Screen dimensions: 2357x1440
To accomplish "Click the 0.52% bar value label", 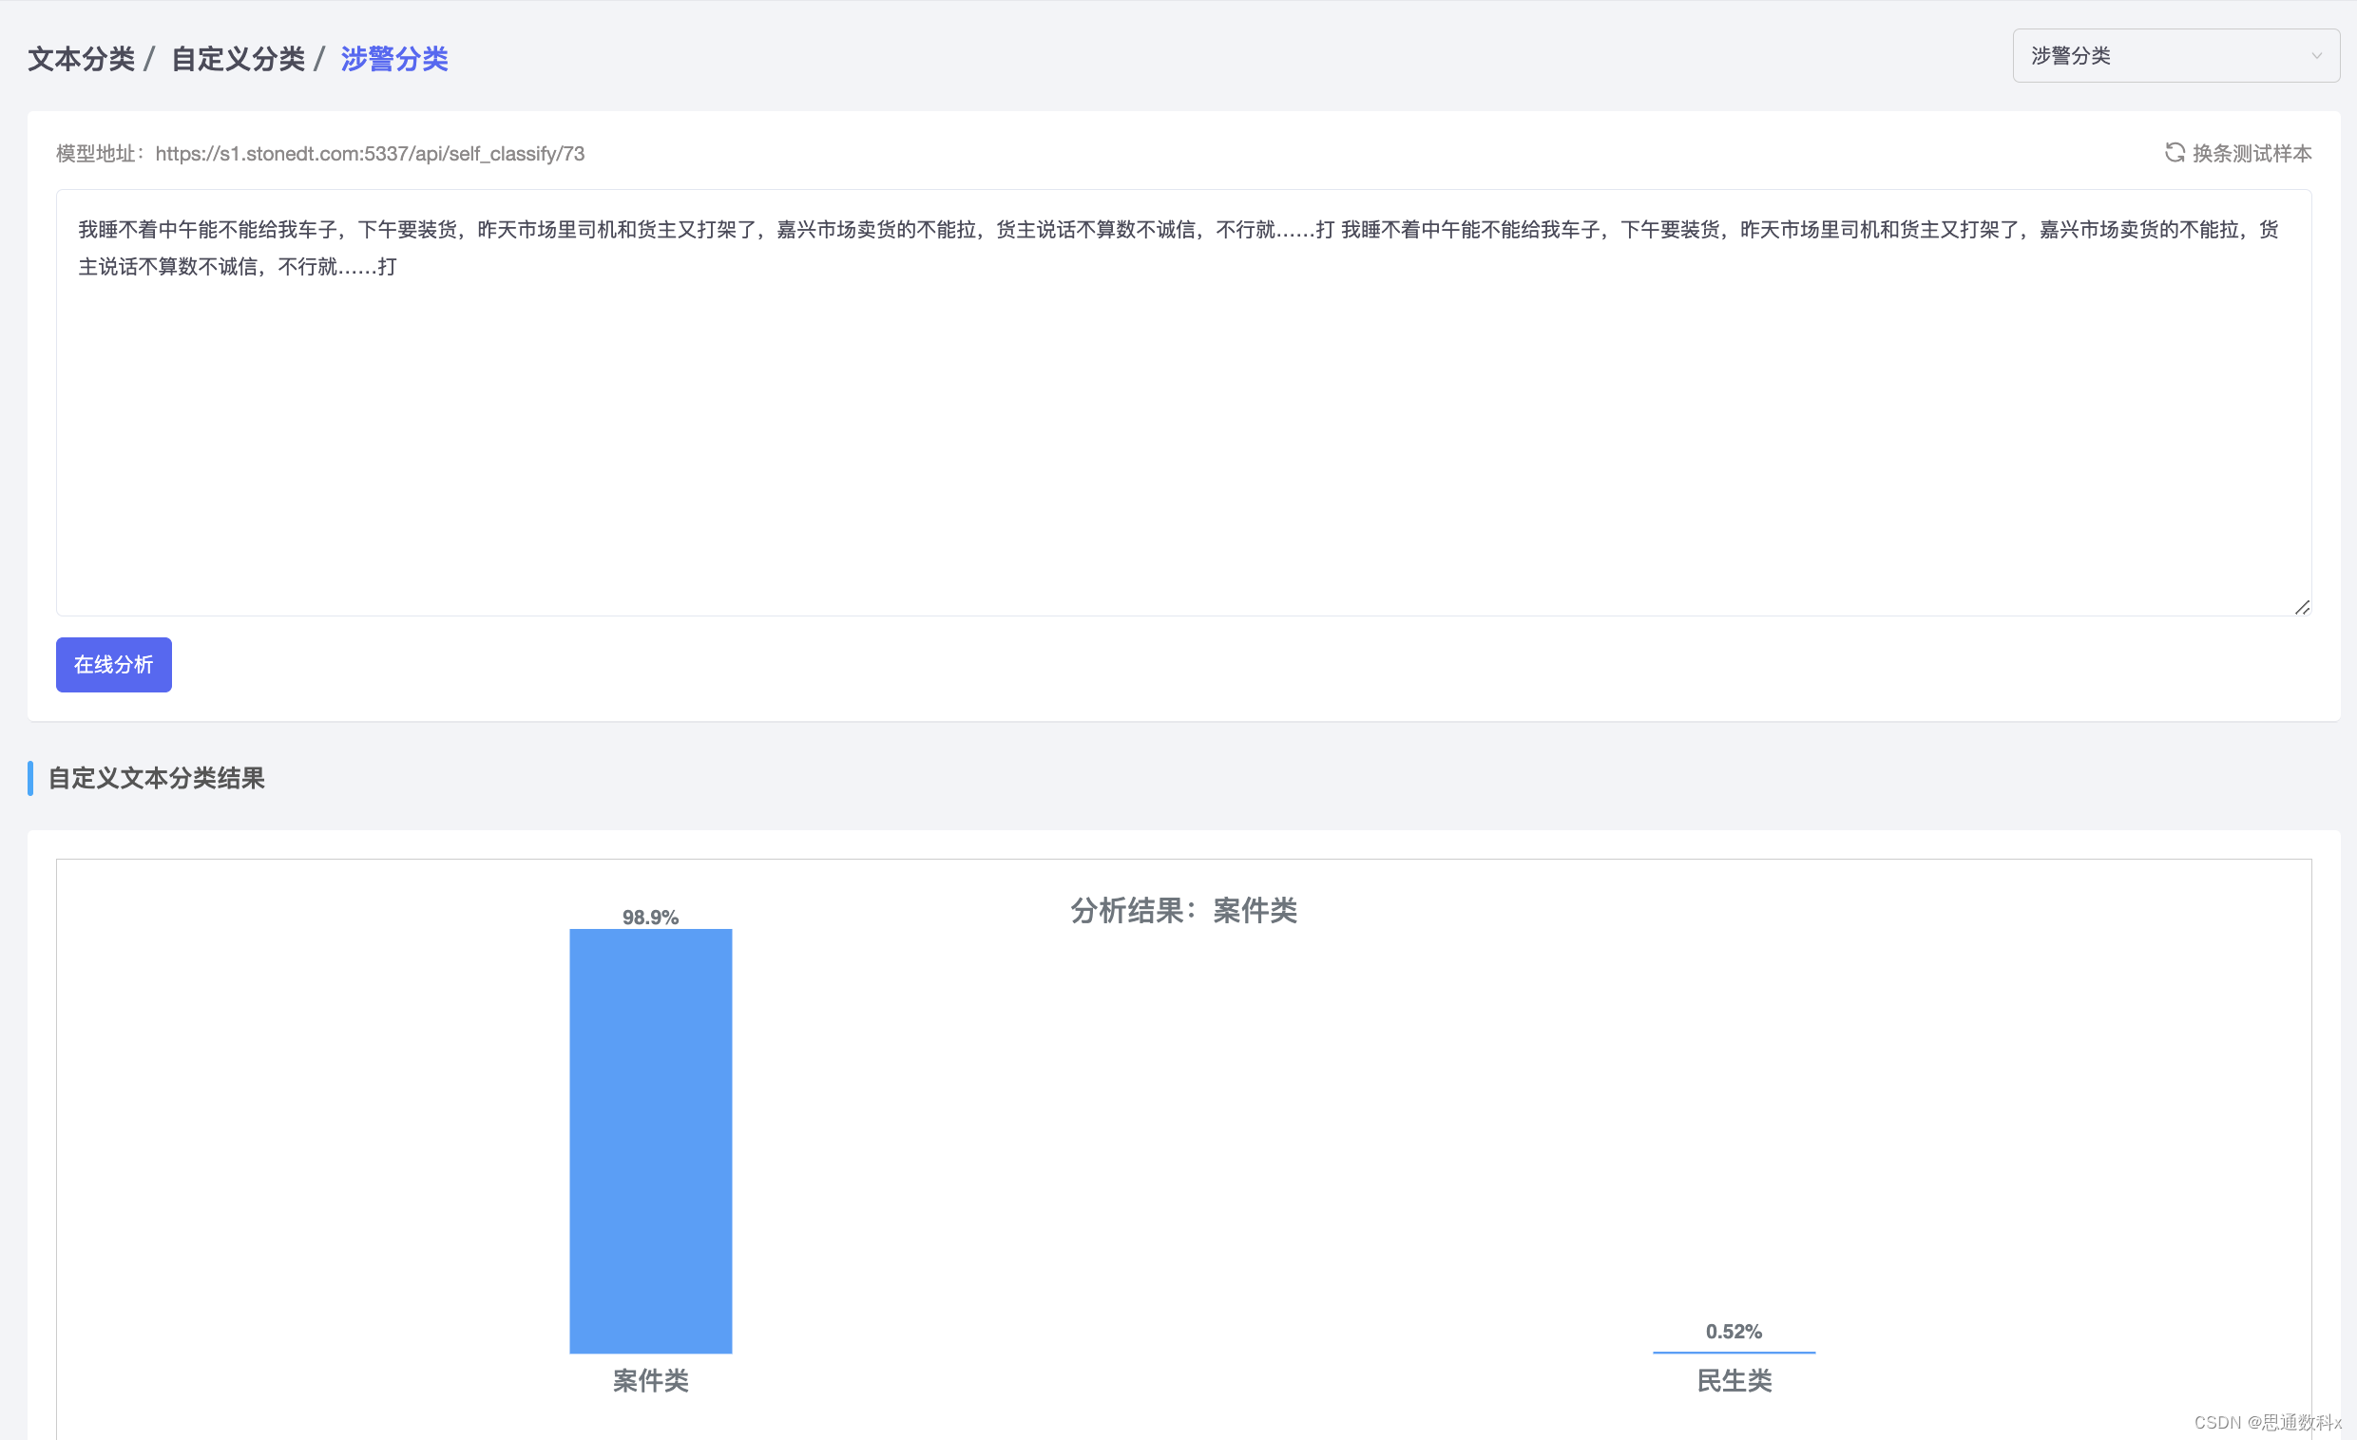I will tap(1734, 1331).
